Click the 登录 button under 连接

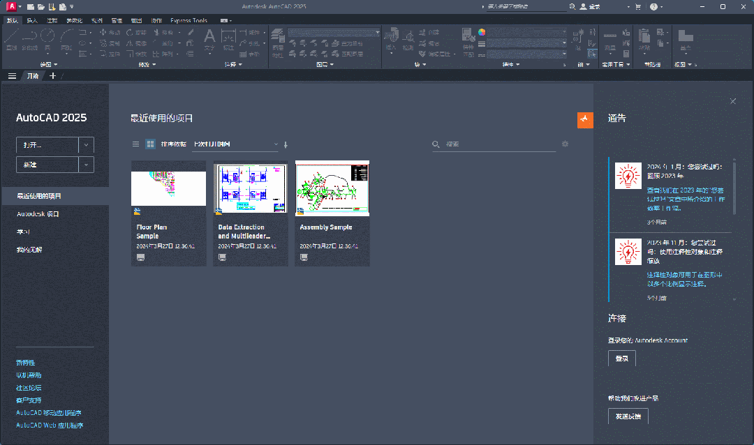click(622, 359)
